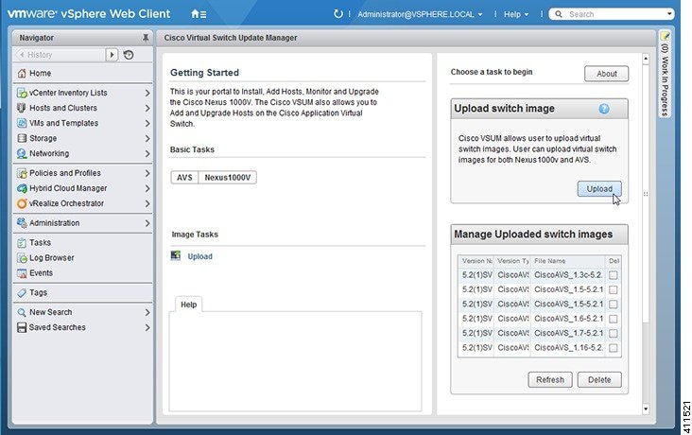The image size is (692, 435).
Task: Open the search options dropdown arrow
Action: point(669,14)
